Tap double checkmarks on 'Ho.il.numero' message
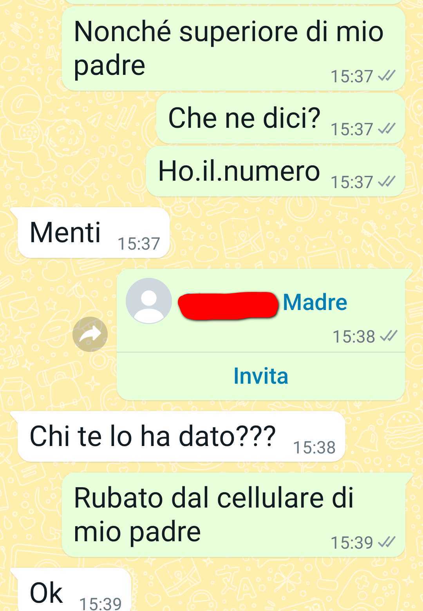Viewport: 423px width, 611px height. tap(386, 181)
